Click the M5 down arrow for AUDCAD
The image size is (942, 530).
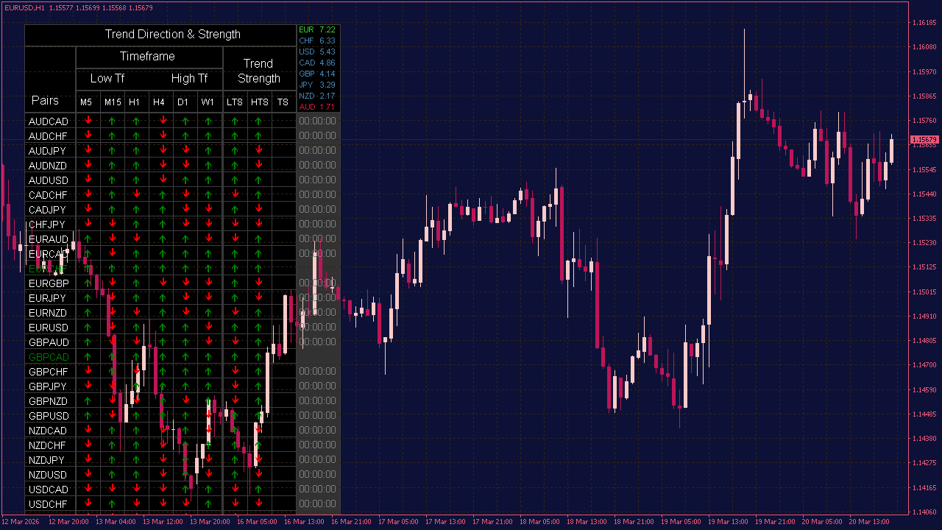(x=86, y=121)
